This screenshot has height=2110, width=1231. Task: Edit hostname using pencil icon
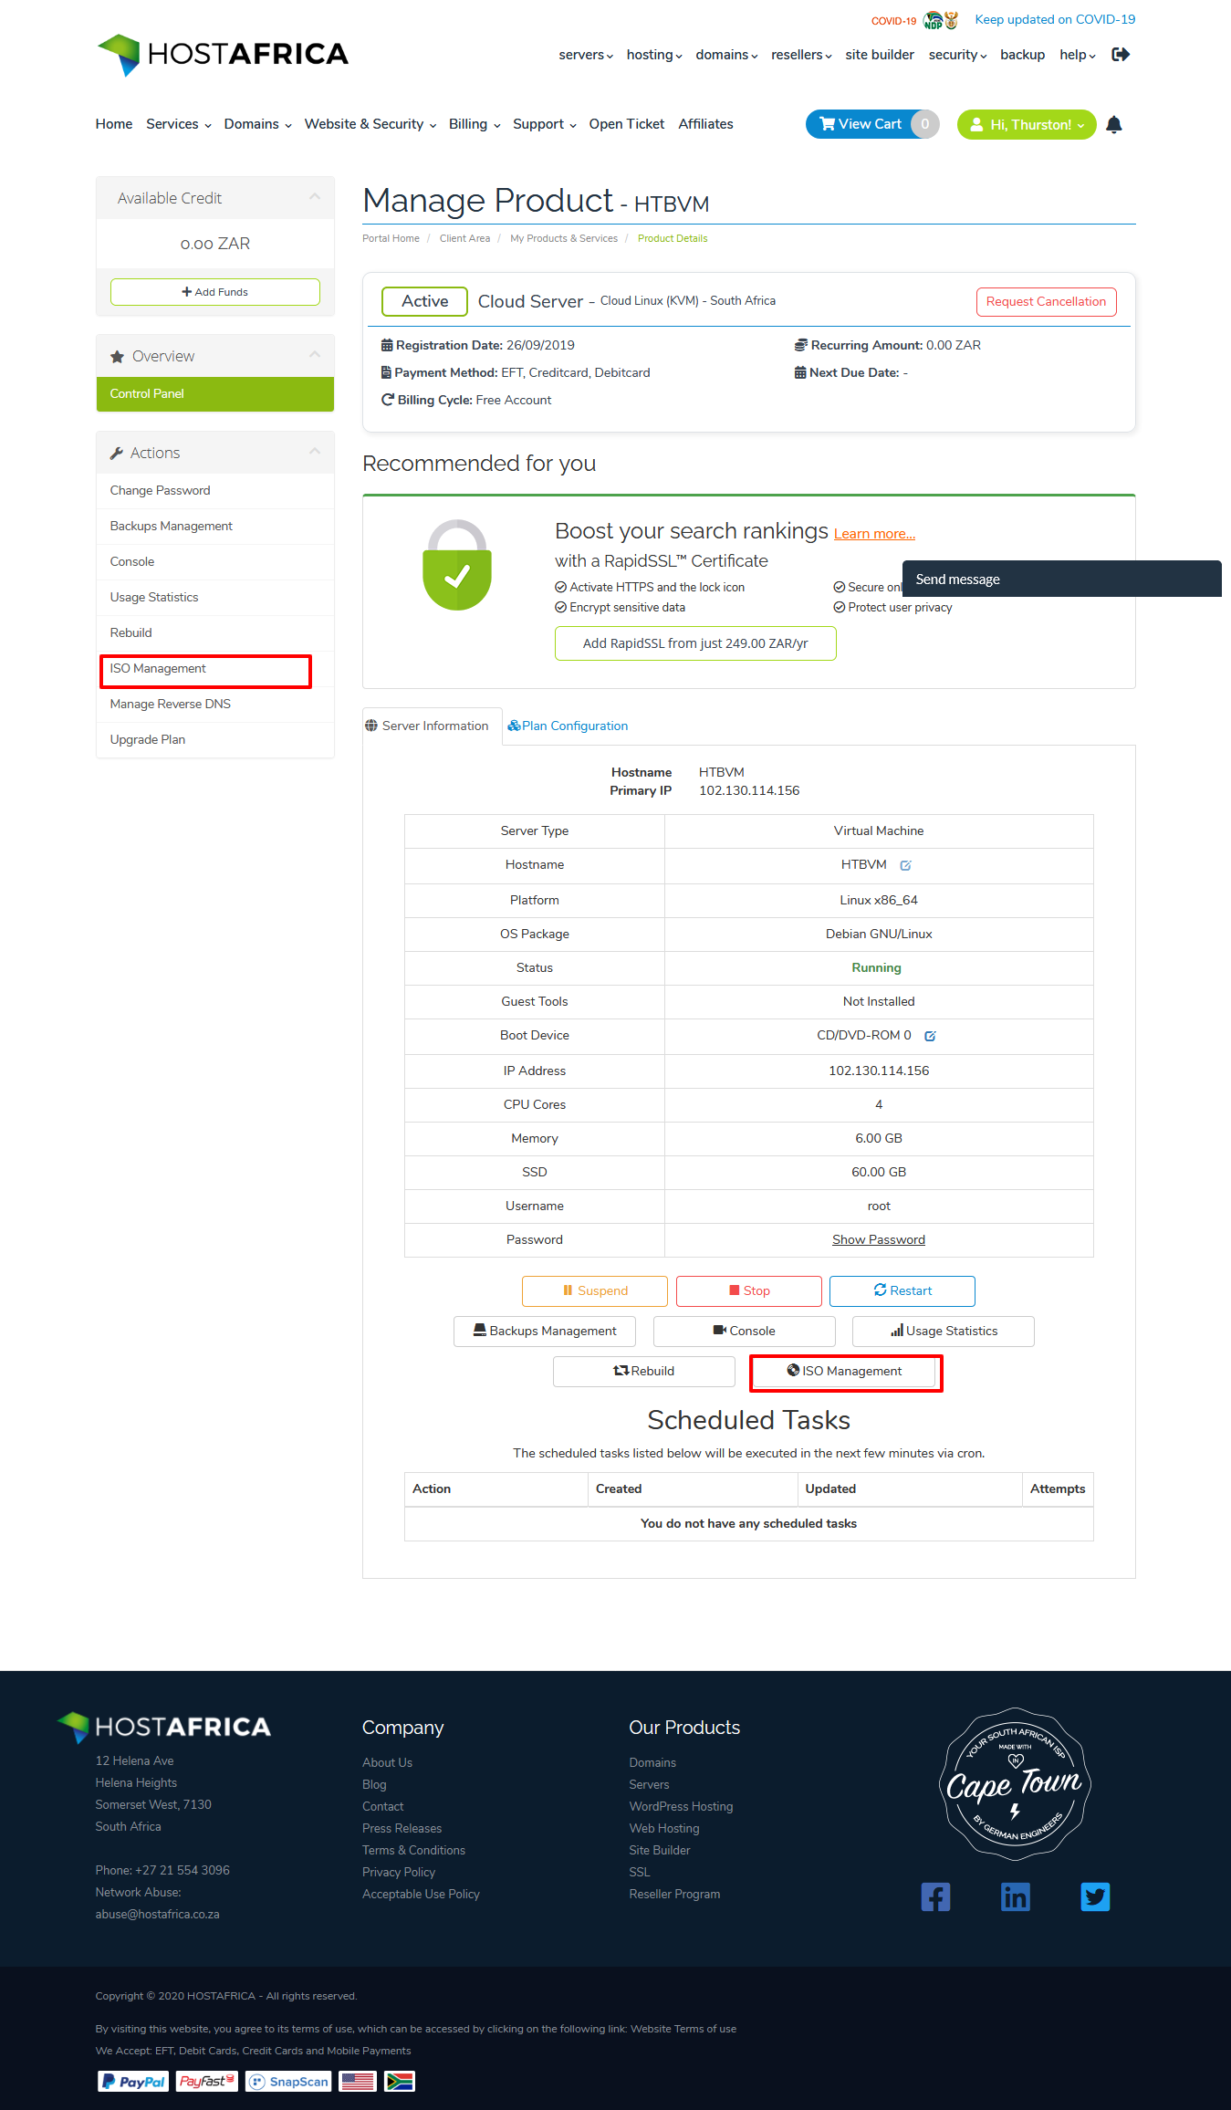coord(905,865)
